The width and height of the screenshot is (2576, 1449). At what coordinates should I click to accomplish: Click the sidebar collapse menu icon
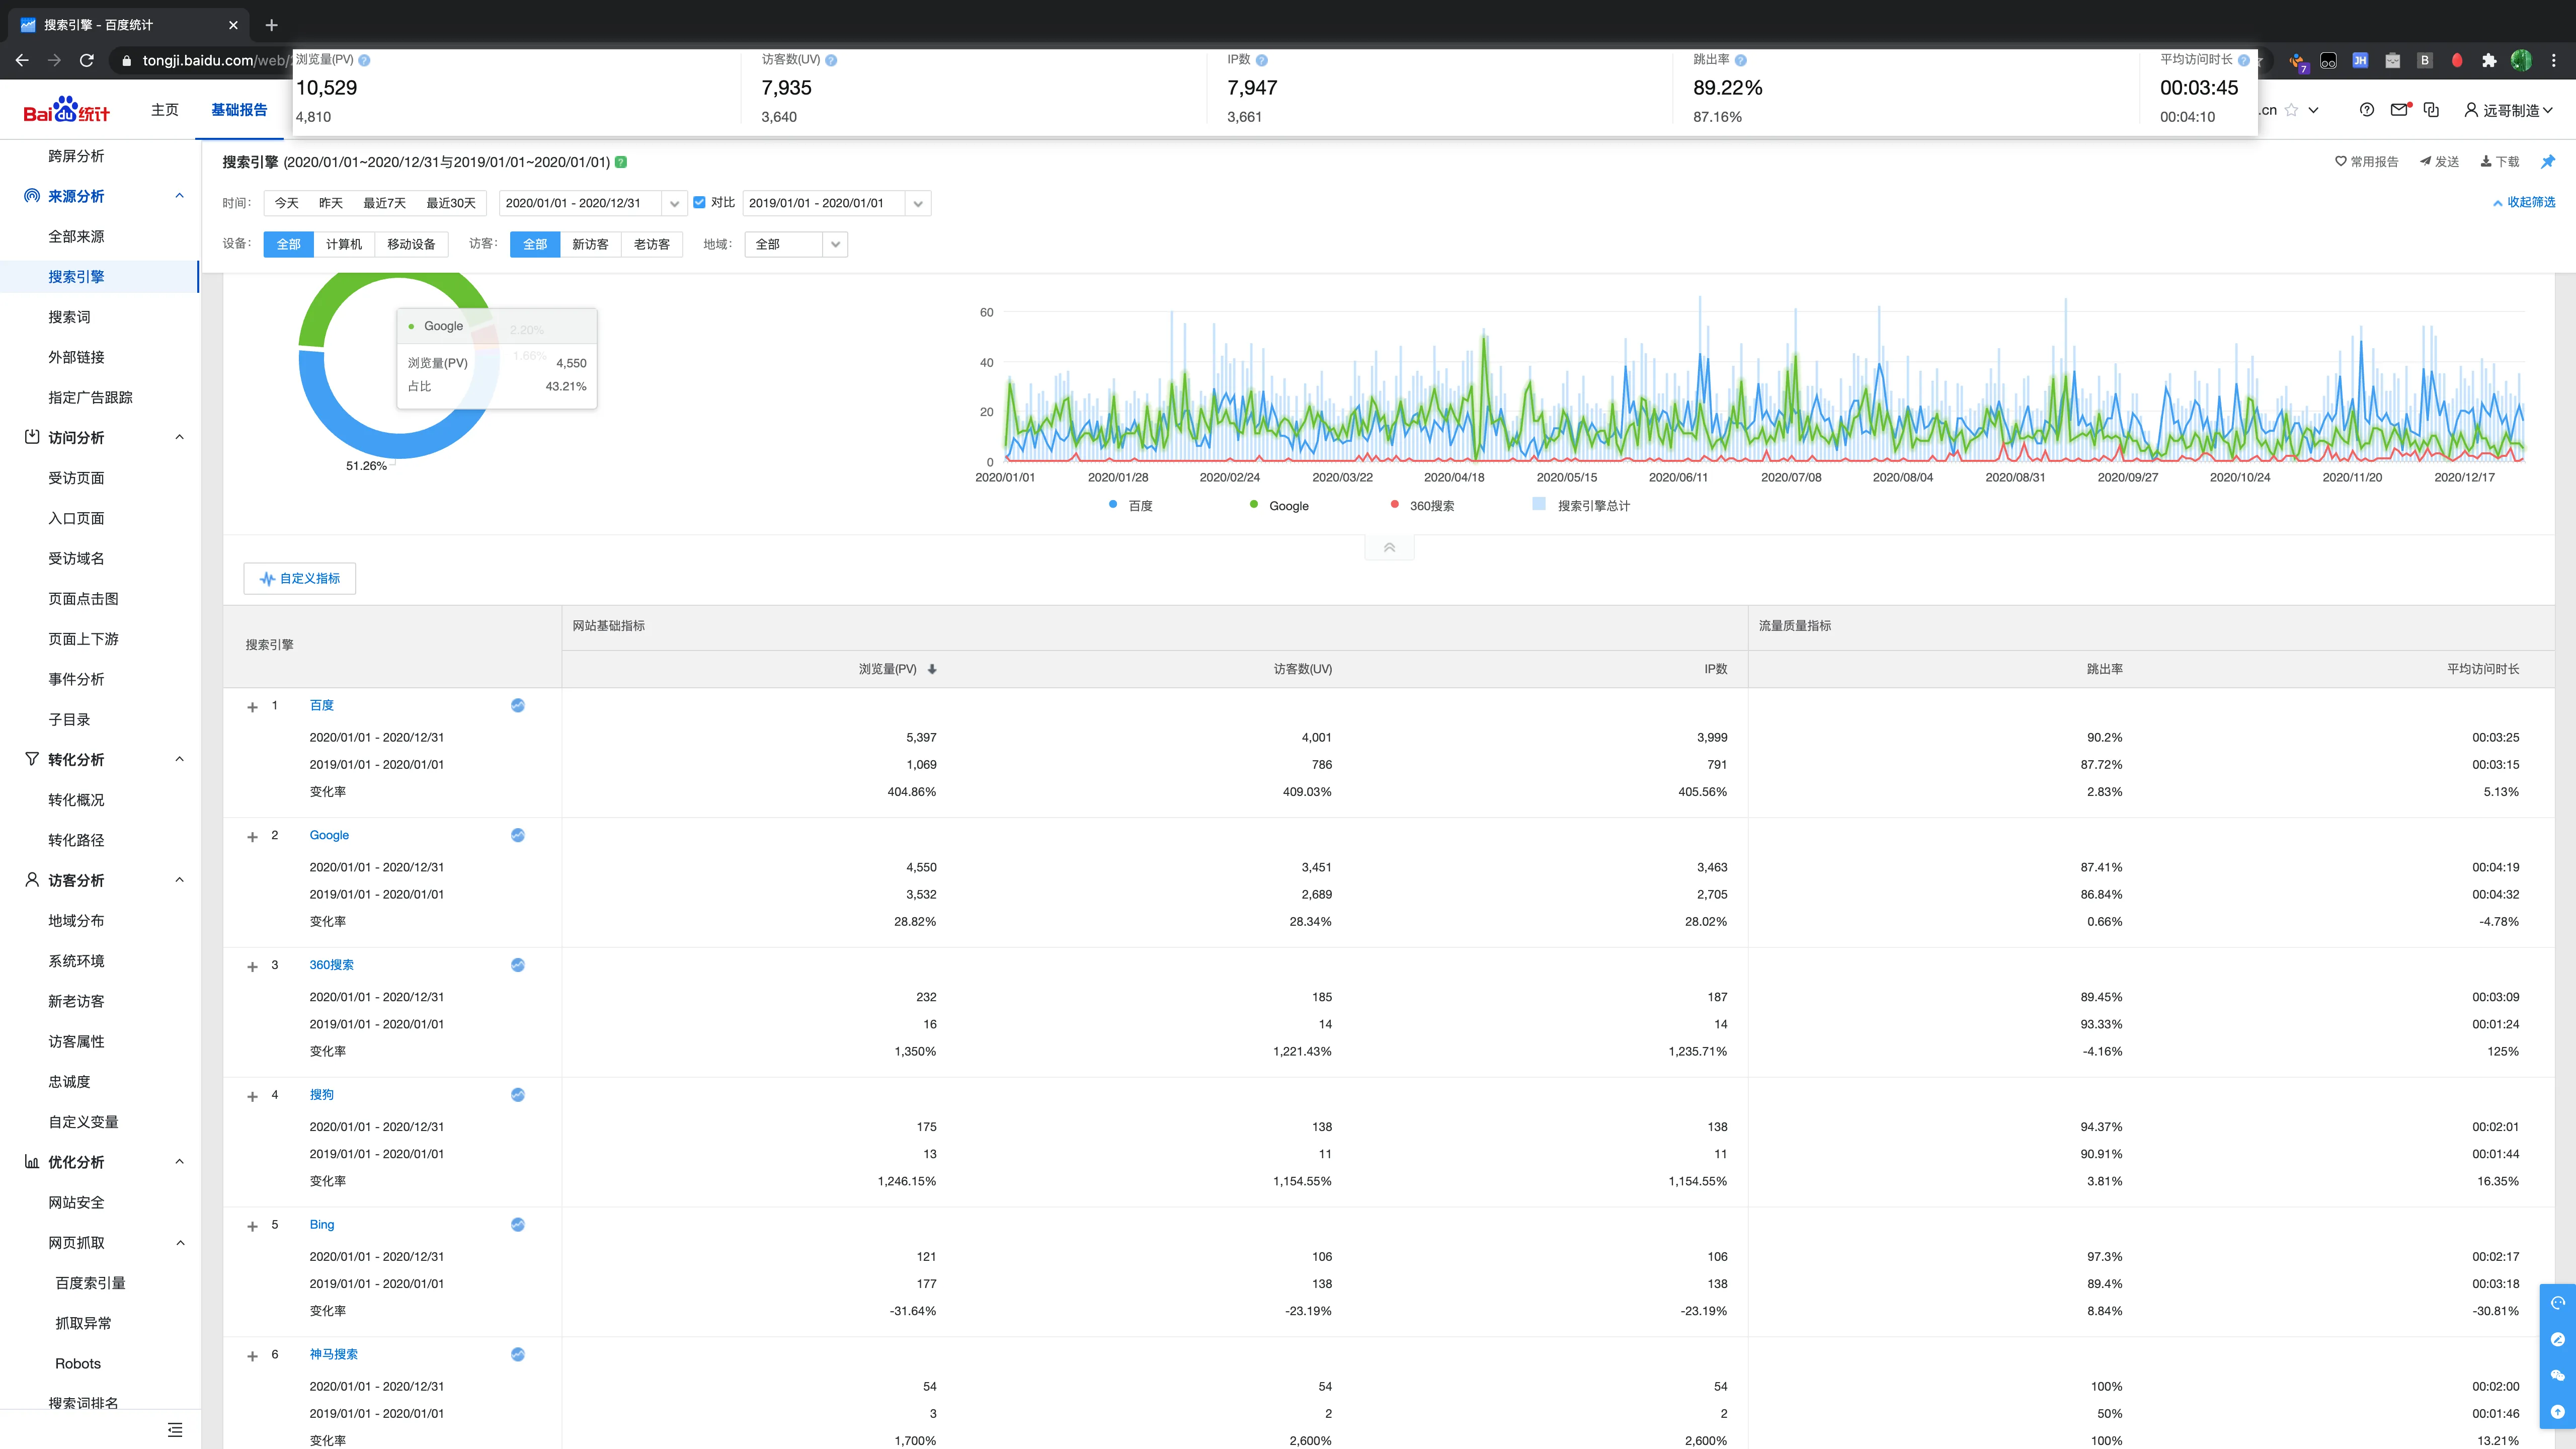pos(175,1430)
